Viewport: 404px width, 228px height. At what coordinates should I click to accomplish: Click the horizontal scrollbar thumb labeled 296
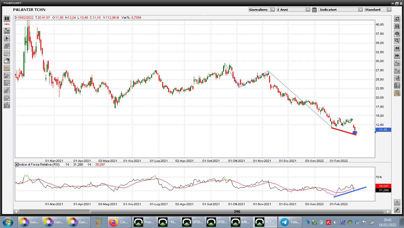coord(237,211)
